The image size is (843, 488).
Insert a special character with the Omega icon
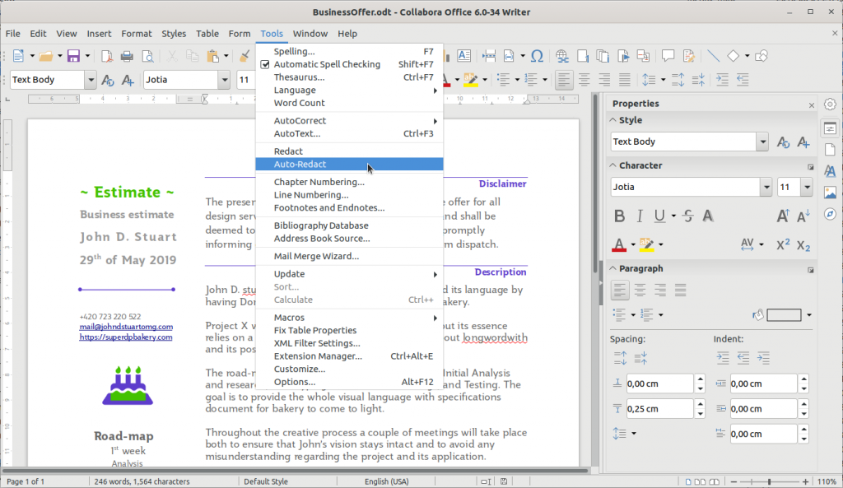(537, 56)
